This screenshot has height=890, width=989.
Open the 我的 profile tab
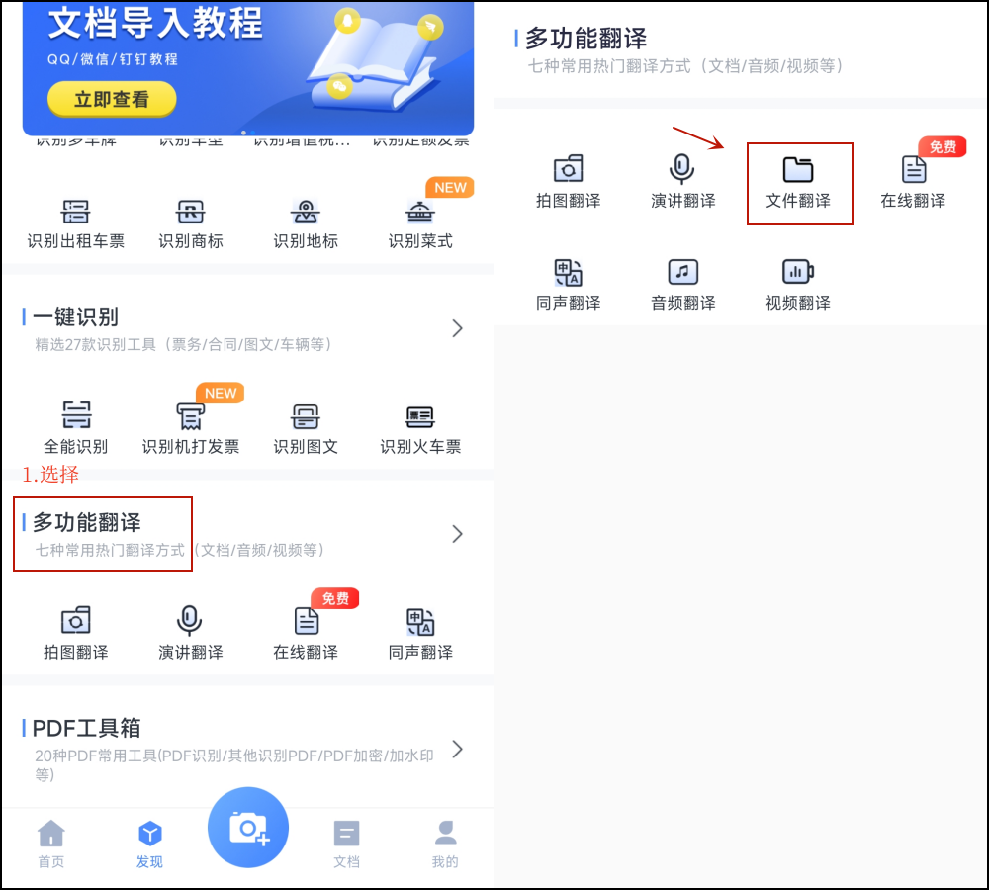445,844
